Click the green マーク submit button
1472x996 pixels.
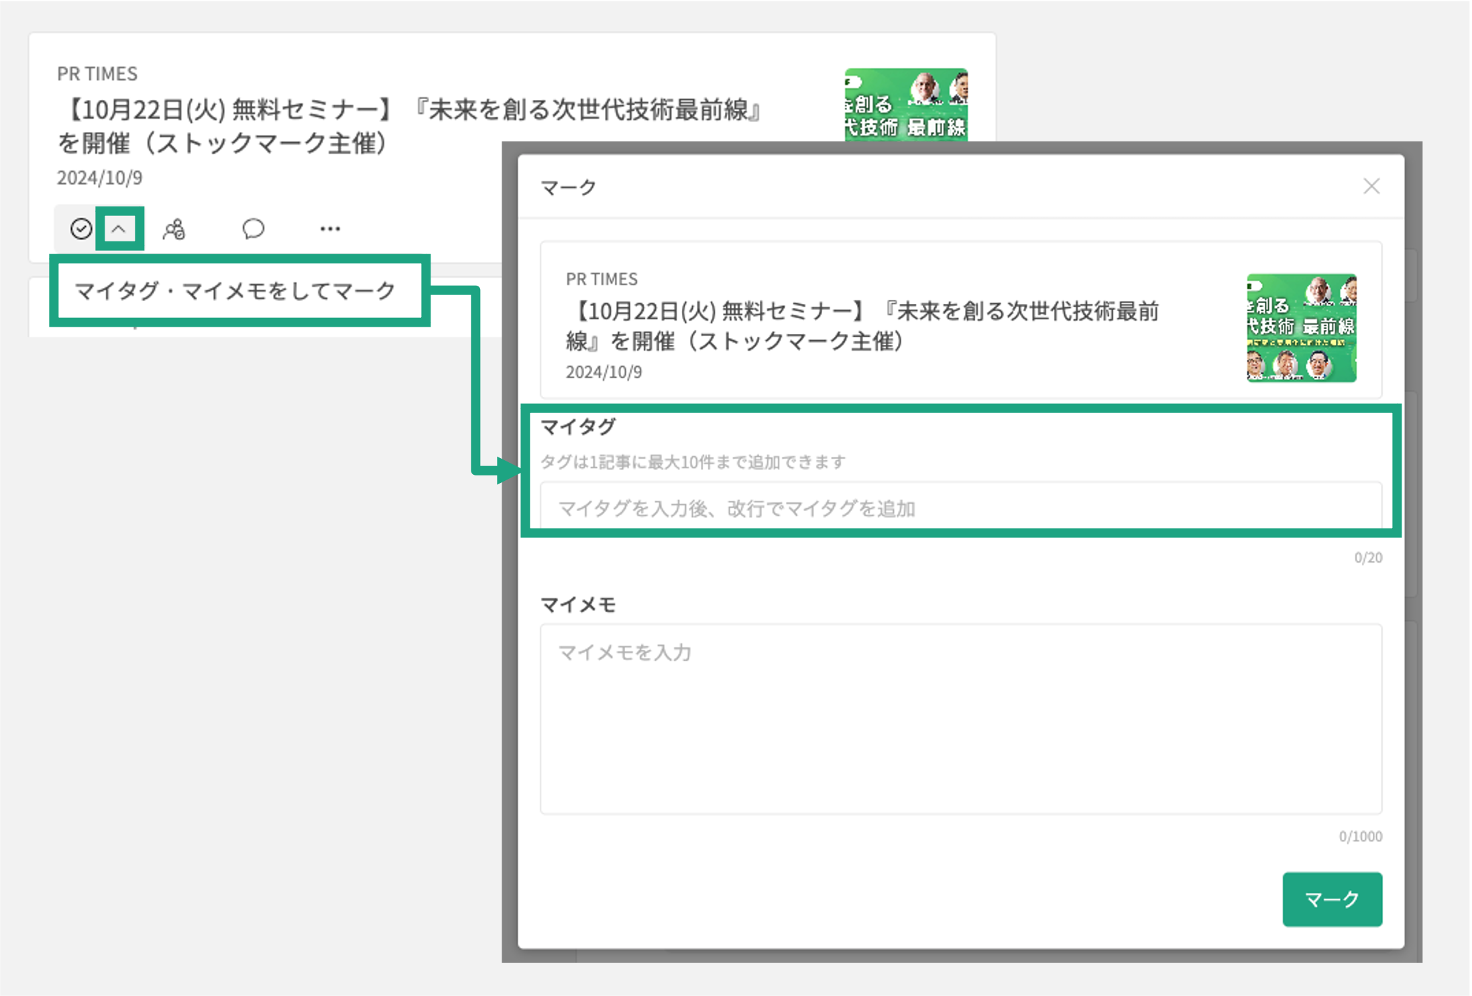(x=1332, y=899)
